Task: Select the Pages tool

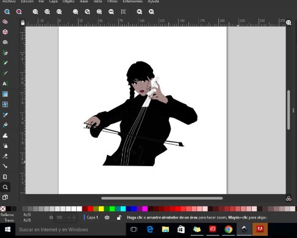Action: [5, 197]
